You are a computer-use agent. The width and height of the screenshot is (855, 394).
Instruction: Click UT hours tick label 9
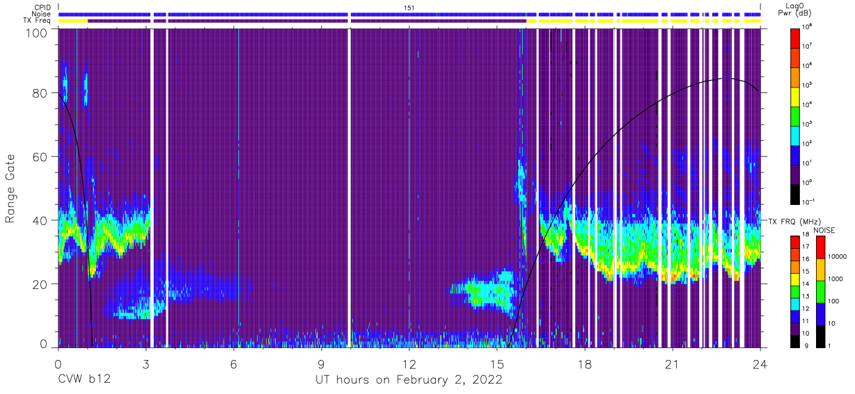[x=322, y=364]
